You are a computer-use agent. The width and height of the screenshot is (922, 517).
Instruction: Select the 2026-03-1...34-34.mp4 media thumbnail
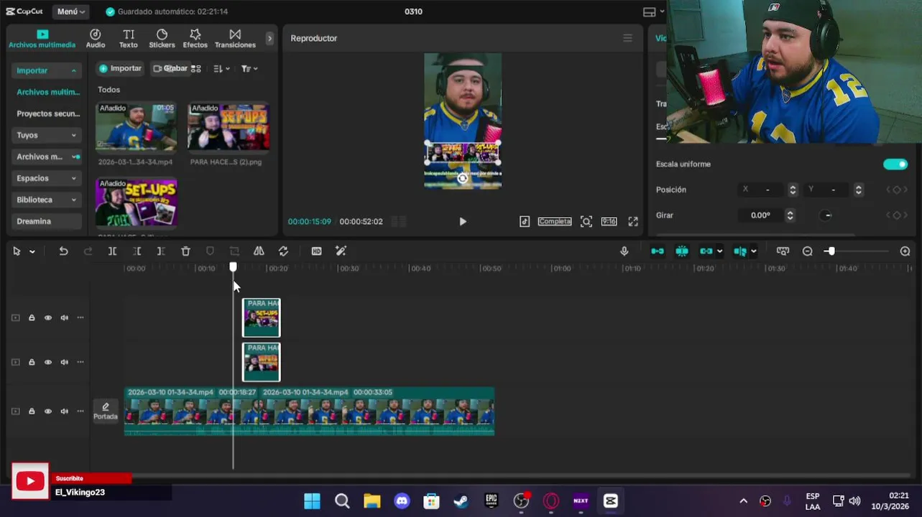pyautogui.click(x=136, y=126)
